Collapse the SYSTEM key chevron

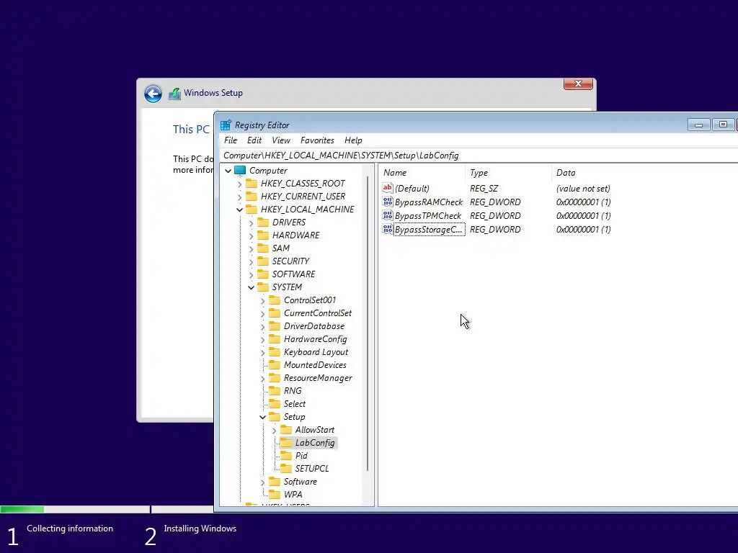point(251,287)
